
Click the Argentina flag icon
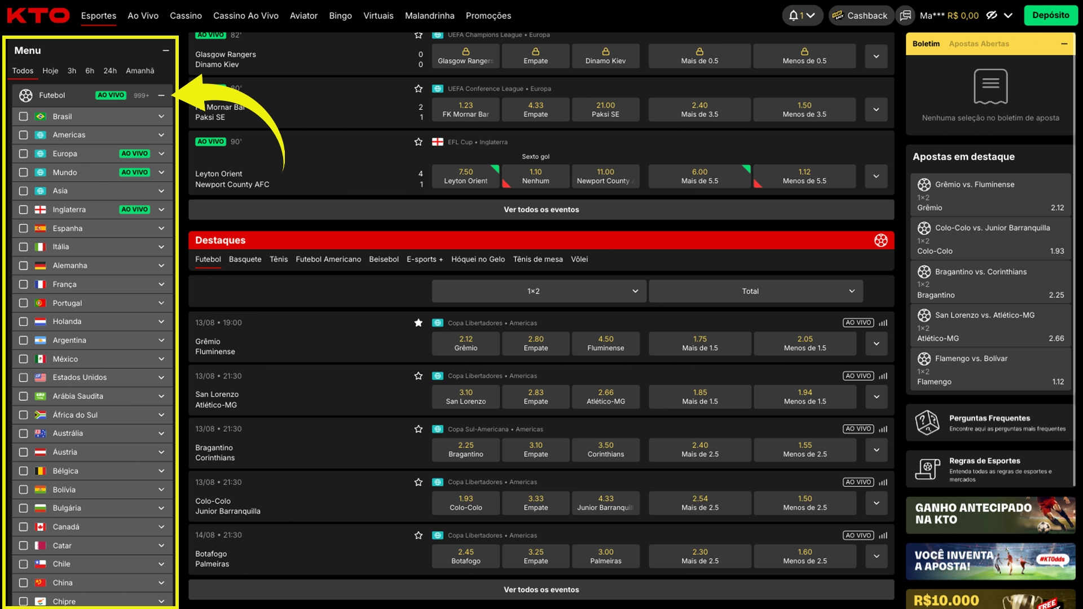pos(41,341)
